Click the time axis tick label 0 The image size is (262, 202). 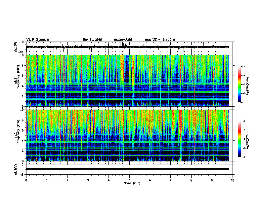tap(26, 180)
